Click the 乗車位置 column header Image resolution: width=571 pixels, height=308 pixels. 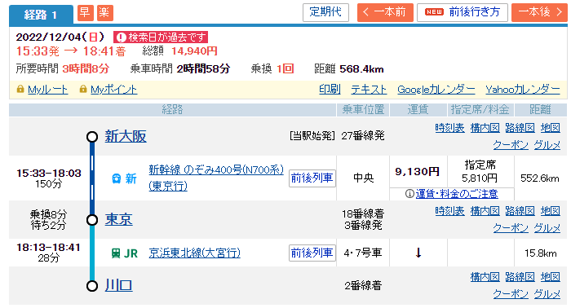(x=363, y=110)
